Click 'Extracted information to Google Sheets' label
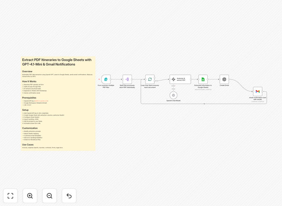The width and height of the screenshot is (282, 206). (x=203, y=86)
